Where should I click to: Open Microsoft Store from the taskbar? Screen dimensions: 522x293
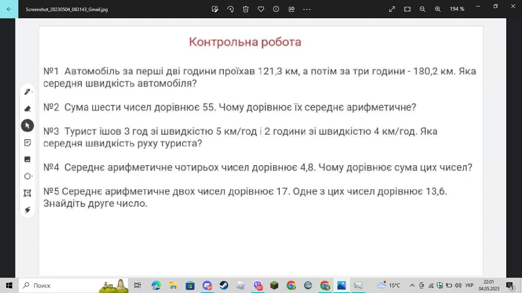pos(190,285)
